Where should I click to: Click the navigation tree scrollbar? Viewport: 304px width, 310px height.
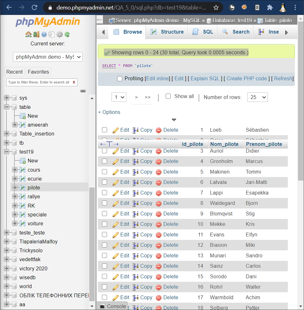pos(92,244)
